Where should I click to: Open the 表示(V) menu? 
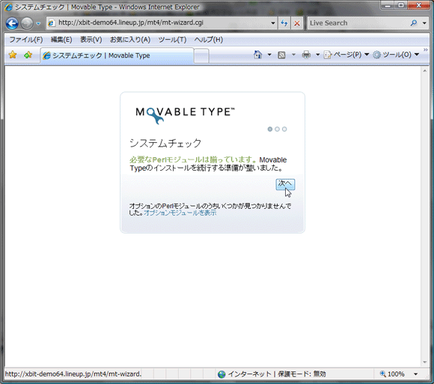point(91,40)
